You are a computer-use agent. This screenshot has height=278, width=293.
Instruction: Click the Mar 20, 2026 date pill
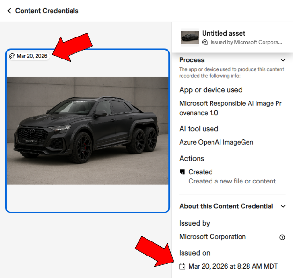pos(29,56)
